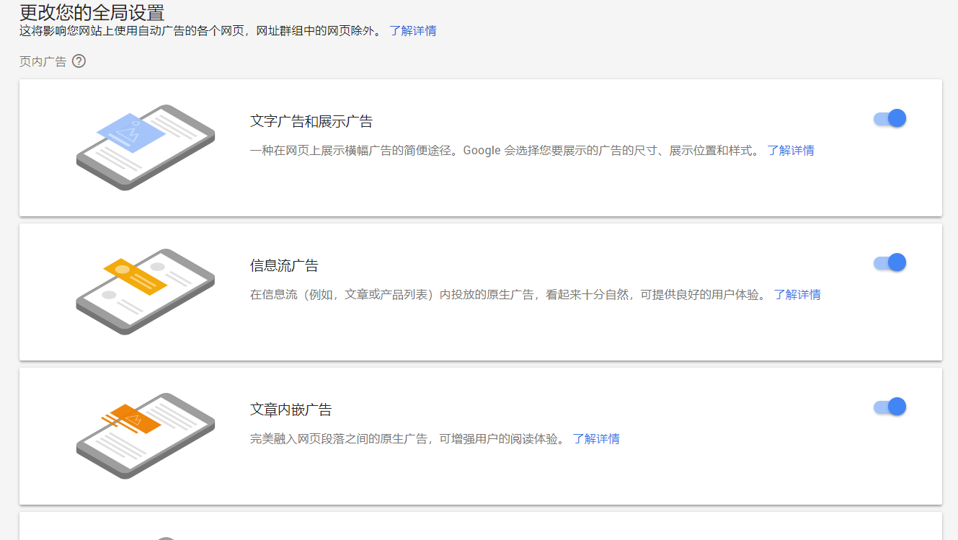The image size is (958, 540).
Task: Disable the 文字广告和展示广告 toggle
Action: click(890, 118)
